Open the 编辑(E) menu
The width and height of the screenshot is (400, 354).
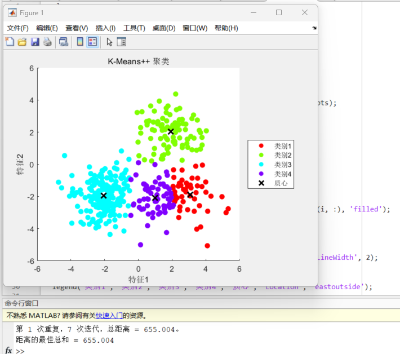pyautogui.click(x=47, y=28)
